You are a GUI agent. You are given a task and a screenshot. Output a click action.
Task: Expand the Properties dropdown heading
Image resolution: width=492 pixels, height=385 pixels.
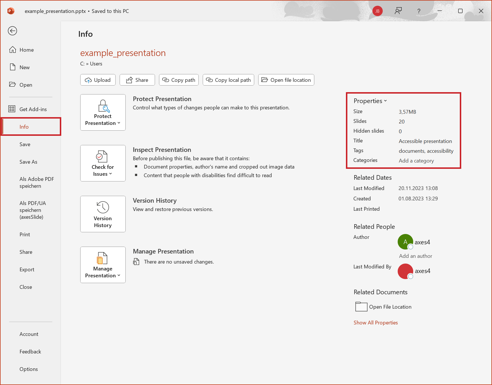click(370, 101)
